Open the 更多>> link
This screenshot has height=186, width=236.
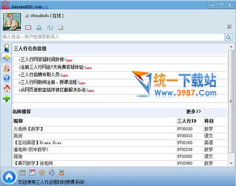194,111
